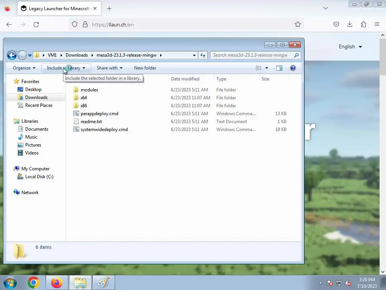Select the systemwidedeploy.cmd file
The width and height of the screenshot is (386, 290).
(x=104, y=130)
